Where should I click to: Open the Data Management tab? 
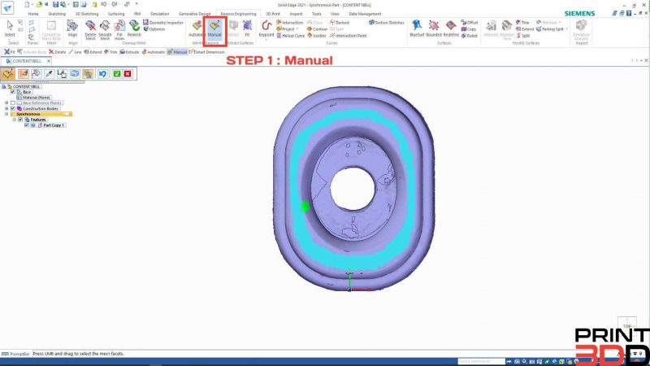[x=365, y=14]
